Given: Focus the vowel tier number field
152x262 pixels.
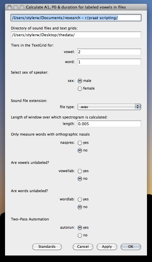Looking at the screenshot, I should coord(109,52).
